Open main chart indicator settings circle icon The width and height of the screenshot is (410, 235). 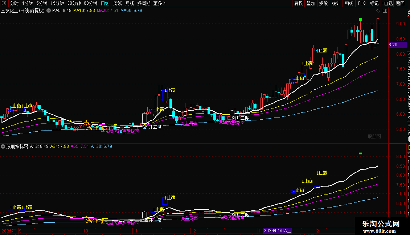(49, 11)
